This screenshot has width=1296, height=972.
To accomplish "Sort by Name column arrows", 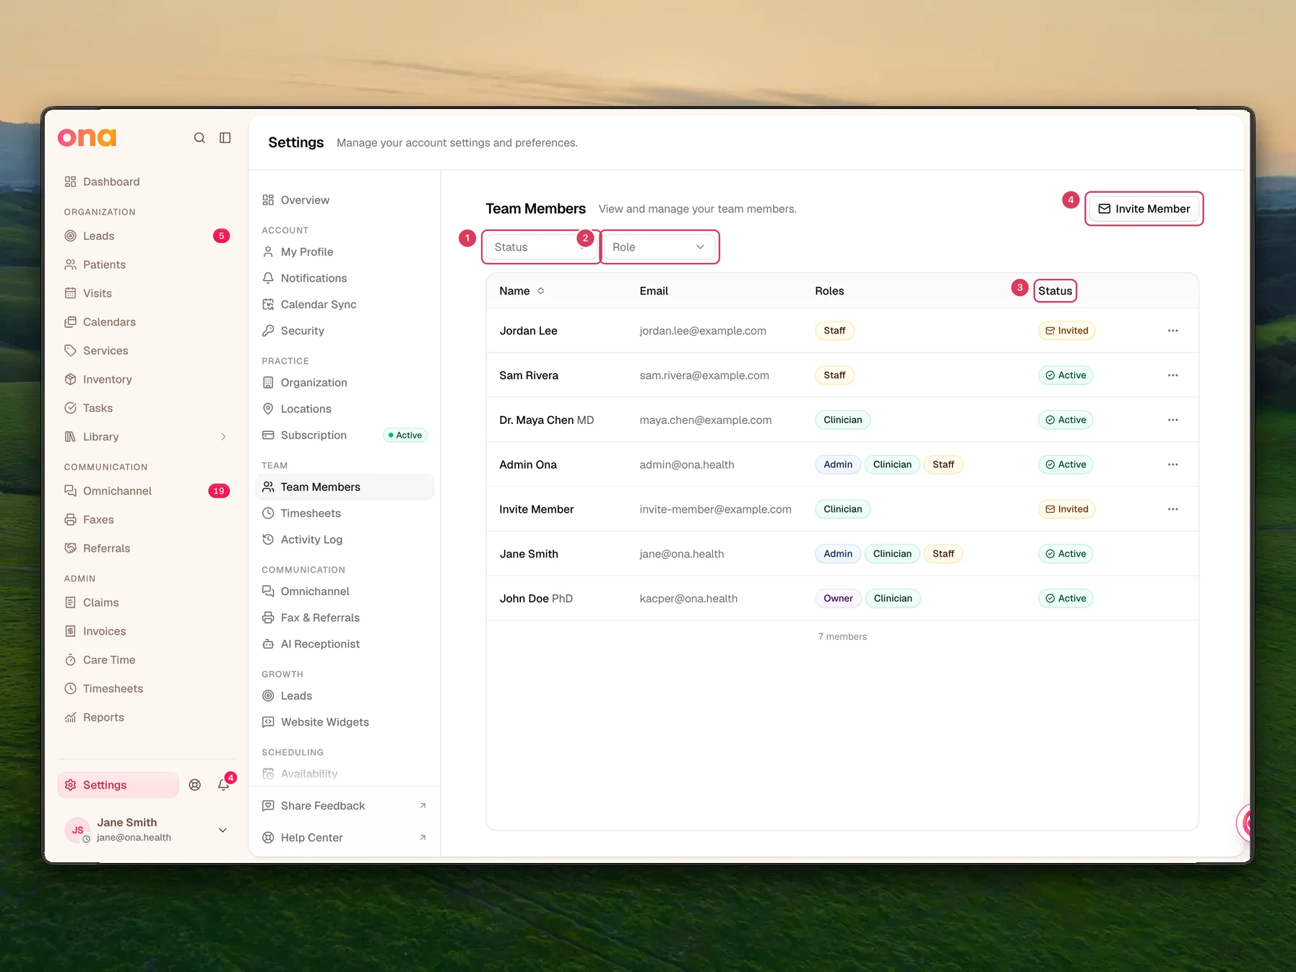I will pos(540,291).
